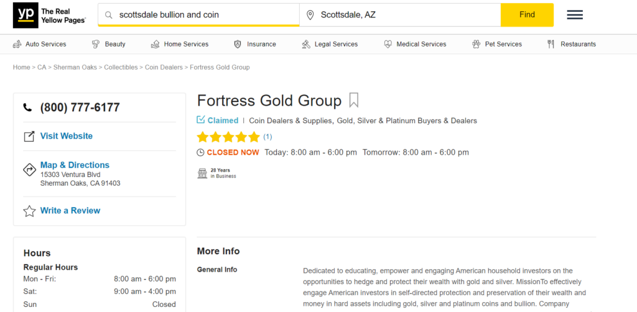
Task: Open the Home Services category
Action: click(187, 44)
